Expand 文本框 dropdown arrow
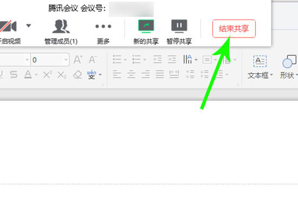 (271, 74)
